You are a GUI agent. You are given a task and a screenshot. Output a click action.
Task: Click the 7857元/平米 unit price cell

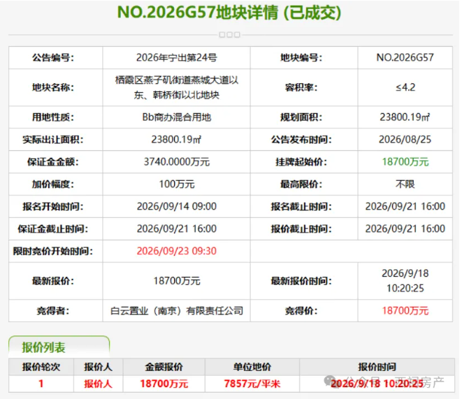(252, 384)
